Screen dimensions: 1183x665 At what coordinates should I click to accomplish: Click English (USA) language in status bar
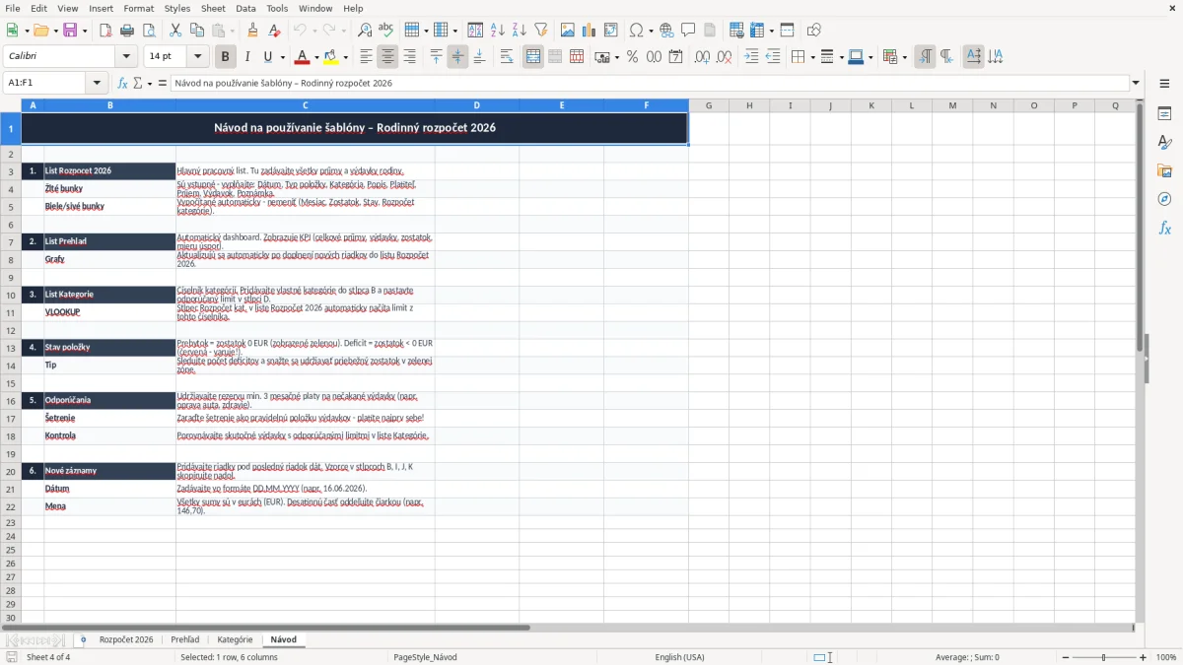(679, 657)
